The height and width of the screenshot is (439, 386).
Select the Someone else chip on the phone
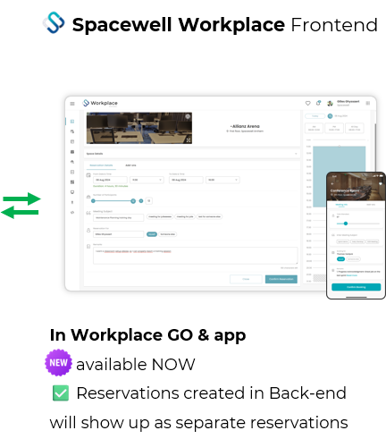(x=353, y=259)
